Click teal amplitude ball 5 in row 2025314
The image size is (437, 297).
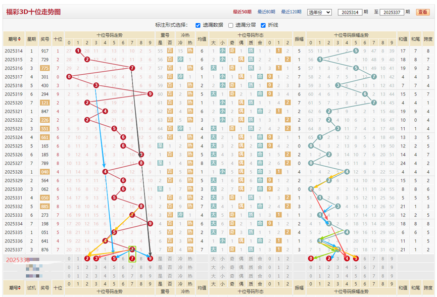tap(356, 51)
